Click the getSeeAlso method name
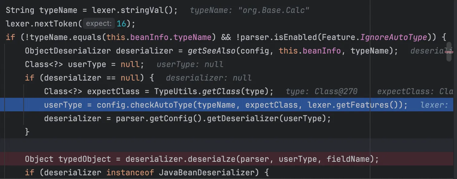The width and height of the screenshot is (457, 179). (x=211, y=51)
